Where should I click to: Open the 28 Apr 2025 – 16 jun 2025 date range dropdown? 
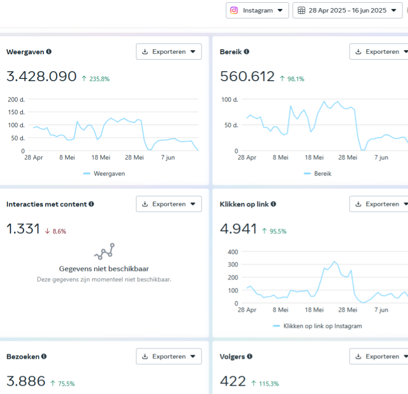click(x=347, y=10)
